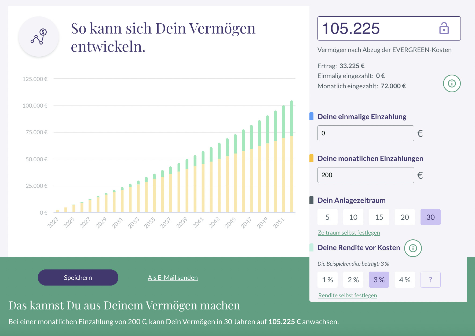Image resolution: width=475 pixels, height=336 pixels.
Task: Choose 3 % return rate
Action: pos(379,280)
